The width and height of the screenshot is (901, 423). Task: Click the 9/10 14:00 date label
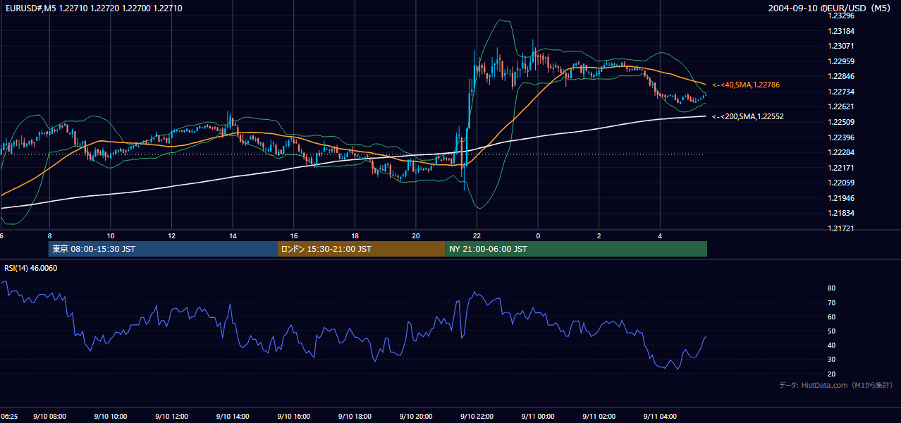tap(233, 417)
